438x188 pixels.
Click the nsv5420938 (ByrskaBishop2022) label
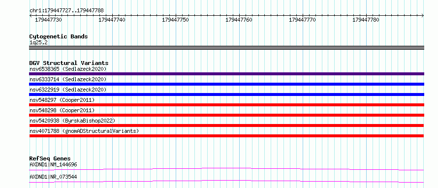coord(72,121)
